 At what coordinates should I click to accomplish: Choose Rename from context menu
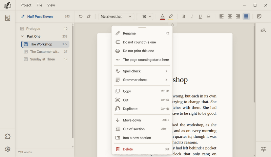pos(142,33)
